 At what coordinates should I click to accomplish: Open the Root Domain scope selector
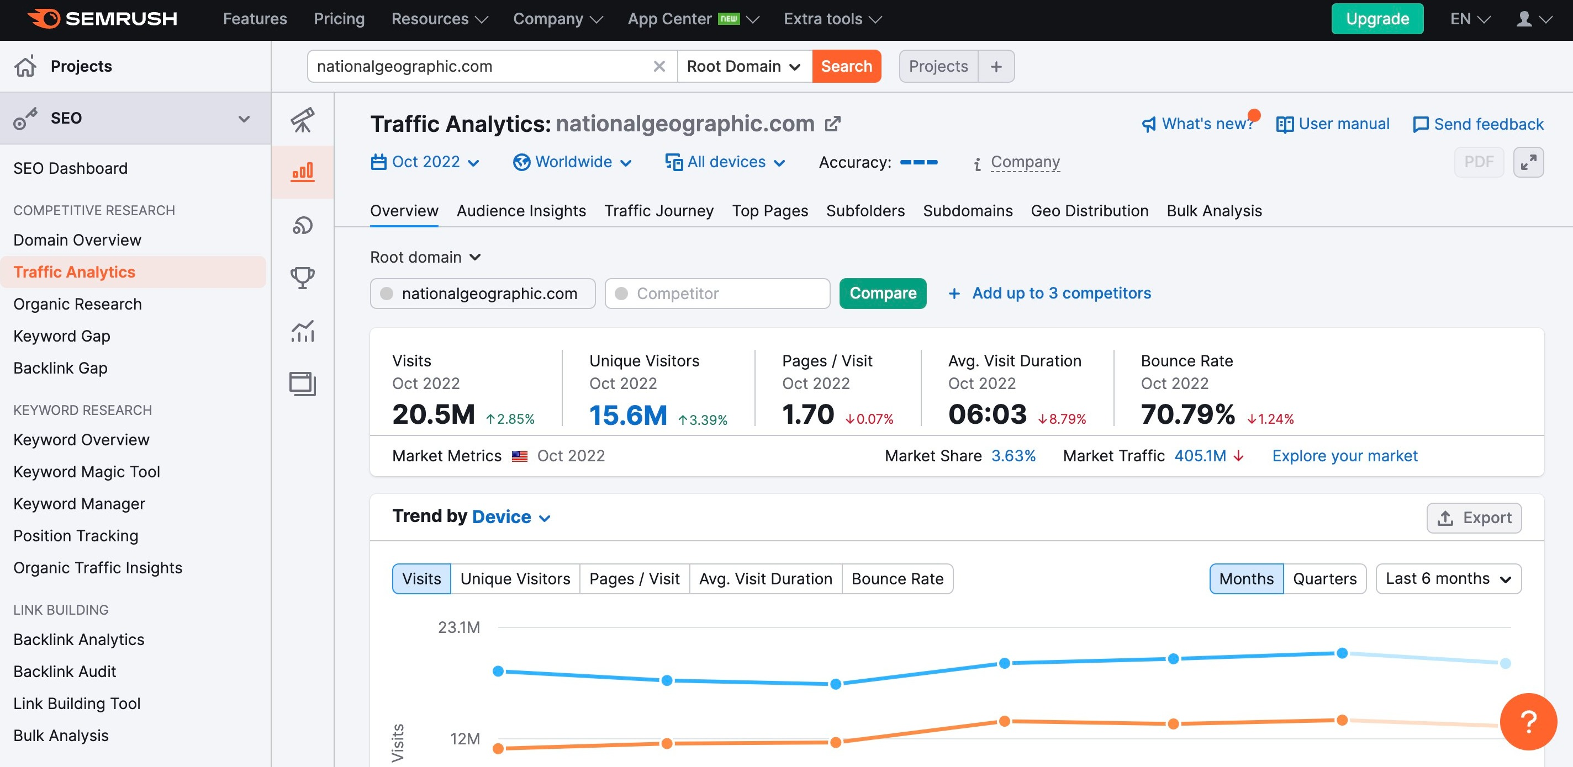click(744, 66)
